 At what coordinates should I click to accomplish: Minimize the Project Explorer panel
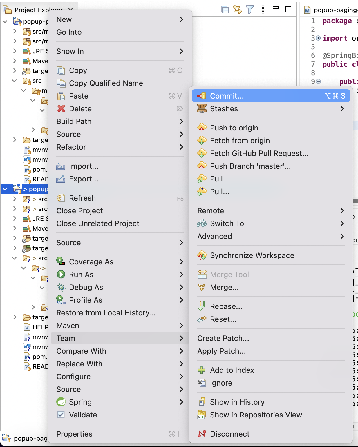pyautogui.click(x=276, y=8)
